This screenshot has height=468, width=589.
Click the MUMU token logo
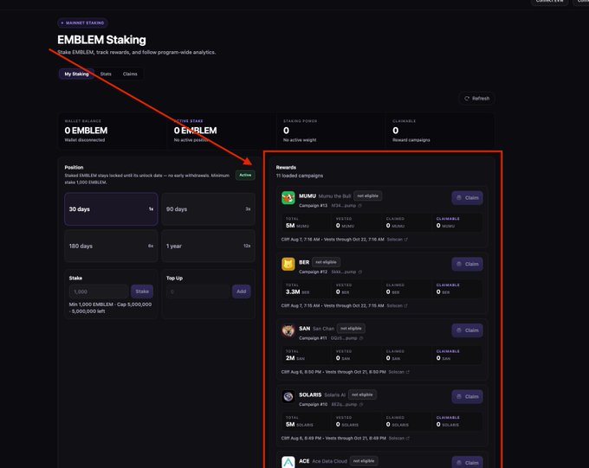click(288, 198)
